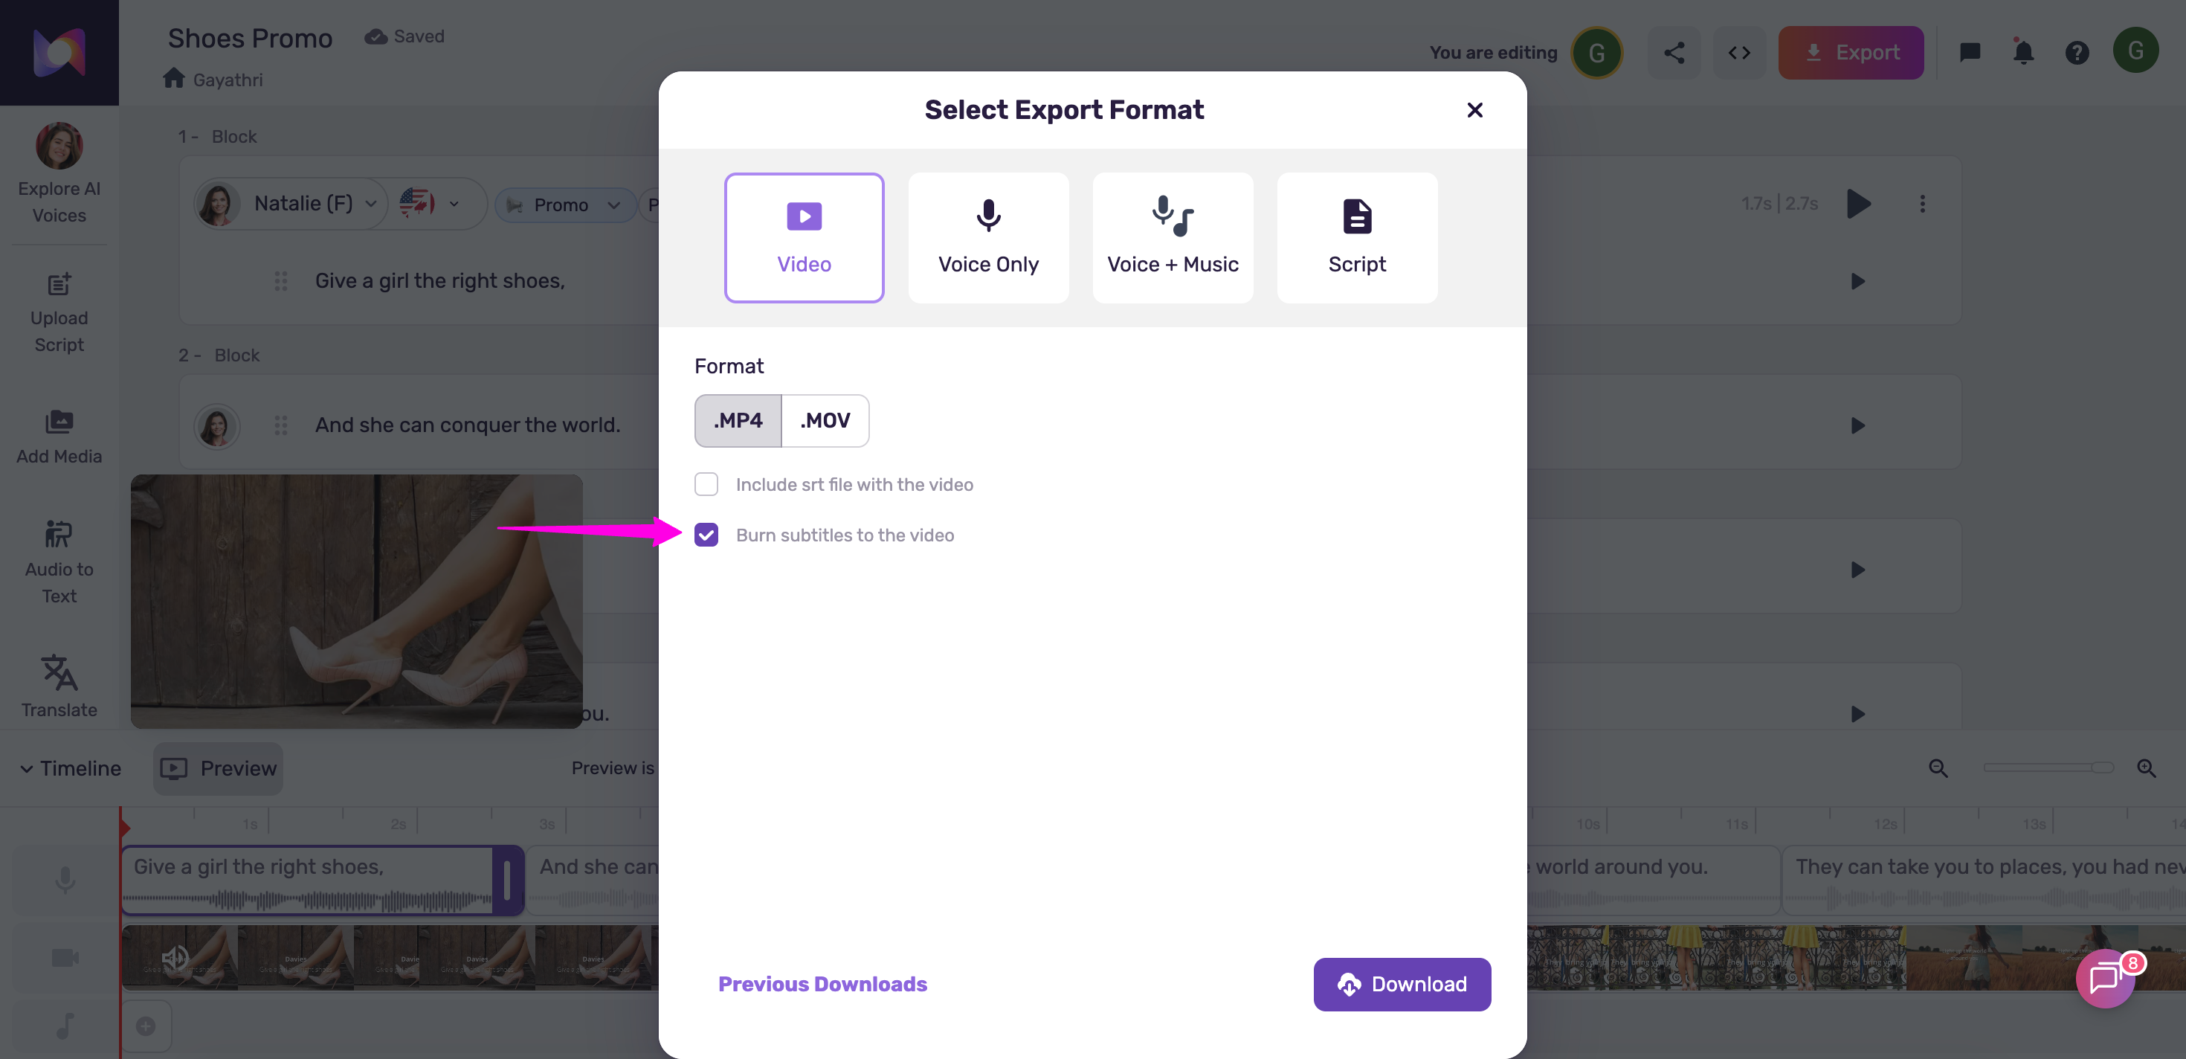This screenshot has height=1059, width=2186.
Task: Open the notifications bell
Action: click(2023, 53)
